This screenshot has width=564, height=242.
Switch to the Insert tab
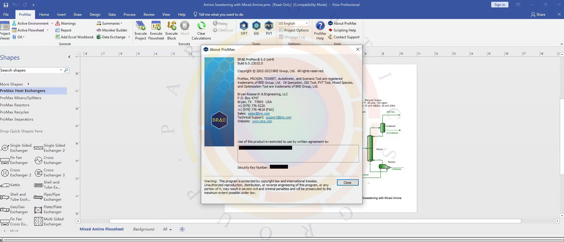[61, 14]
